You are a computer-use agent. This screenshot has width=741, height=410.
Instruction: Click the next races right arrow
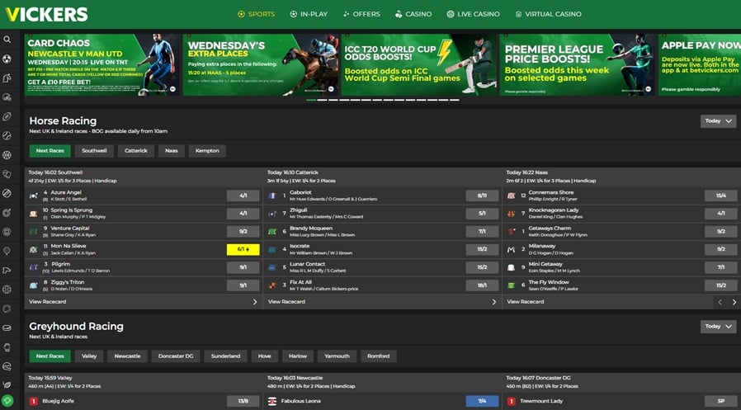tap(734, 302)
